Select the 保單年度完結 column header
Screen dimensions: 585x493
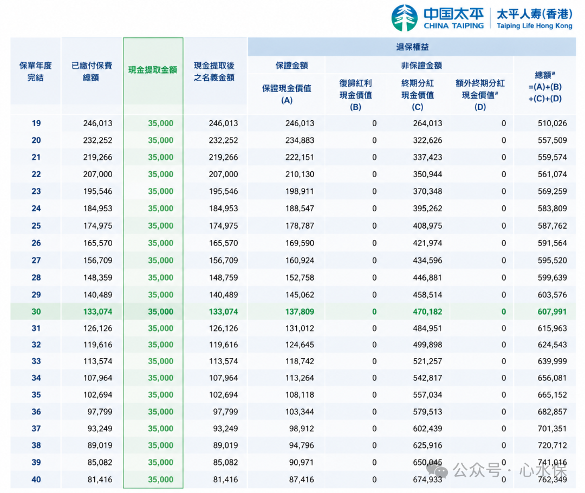click(35, 72)
